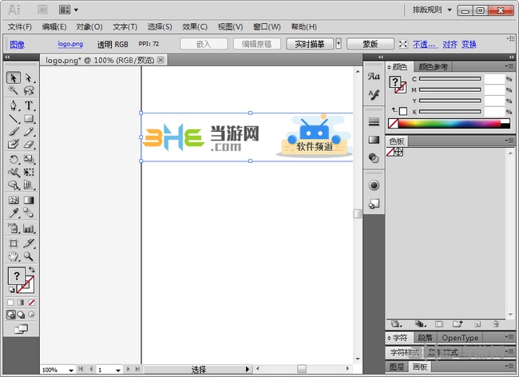Collapse the toolbox with double arrows
The height and width of the screenshot is (377, 519).
(7, 57)
